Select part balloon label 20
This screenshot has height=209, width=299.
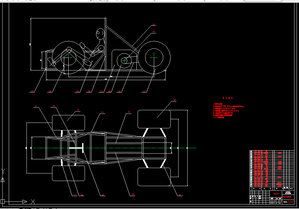(x=133, y=195)
